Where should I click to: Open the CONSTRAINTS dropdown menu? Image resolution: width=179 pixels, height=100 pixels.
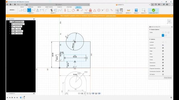point(88,13)
